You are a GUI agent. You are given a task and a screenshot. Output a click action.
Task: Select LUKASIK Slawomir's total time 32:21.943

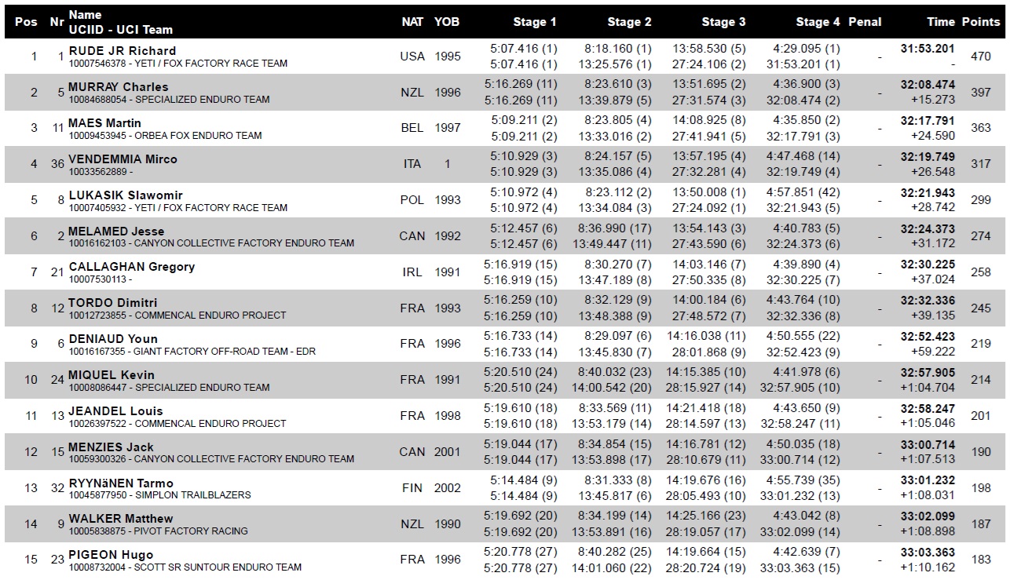pos(928,193)
